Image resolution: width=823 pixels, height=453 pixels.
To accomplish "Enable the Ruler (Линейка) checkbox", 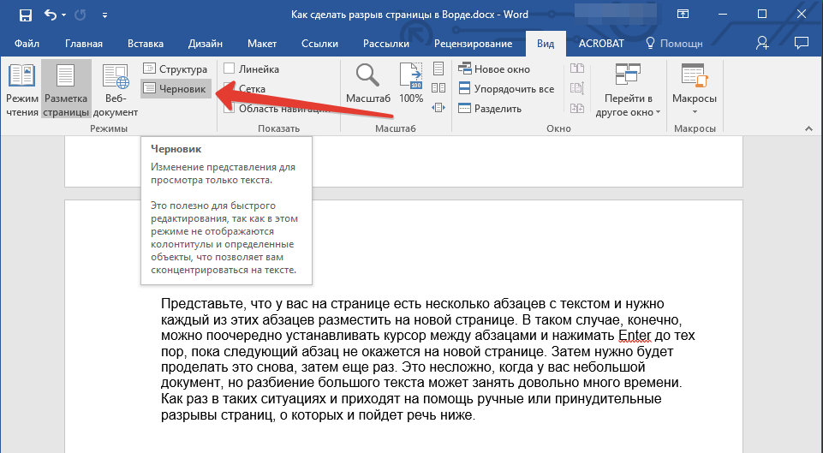I will [x=229, y=69].
